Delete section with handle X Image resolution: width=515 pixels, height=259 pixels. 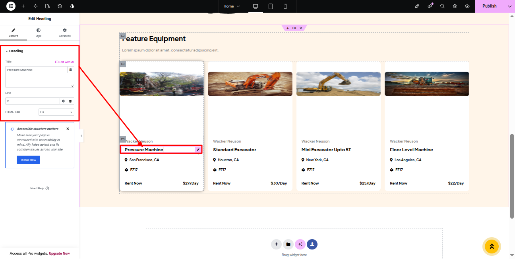301,28
